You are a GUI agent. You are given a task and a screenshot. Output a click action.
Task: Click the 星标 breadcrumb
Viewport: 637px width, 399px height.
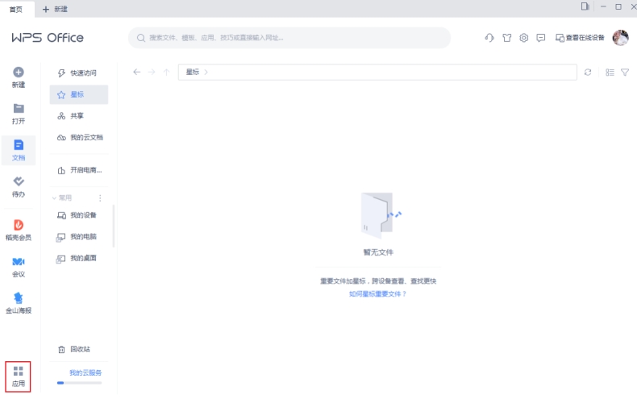(193, 72)
